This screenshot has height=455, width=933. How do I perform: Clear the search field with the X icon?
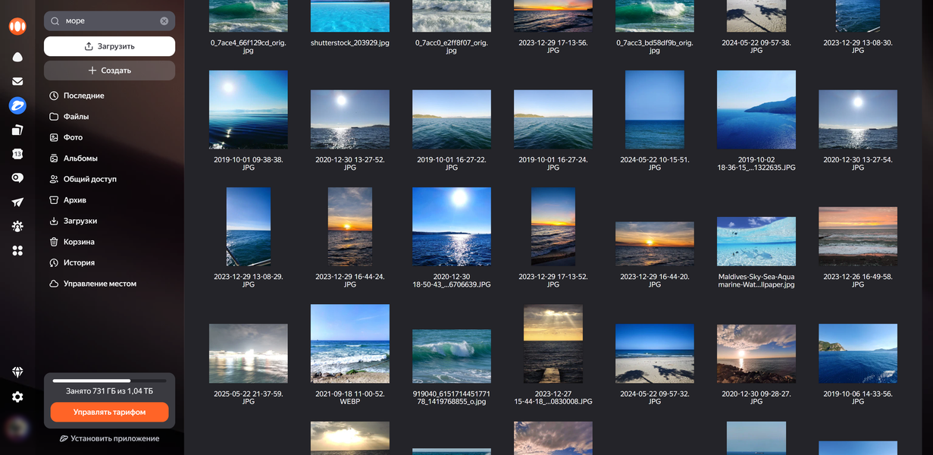(164, 21)
